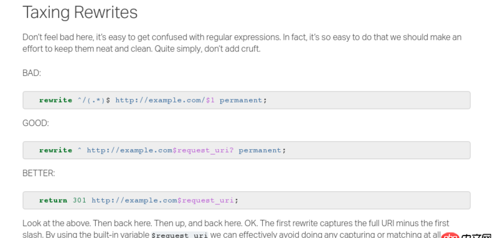Viewport: 498px width, 238px height.
Task: Click the "Taxing Rewrites" heading
Action: click(80, 12)
